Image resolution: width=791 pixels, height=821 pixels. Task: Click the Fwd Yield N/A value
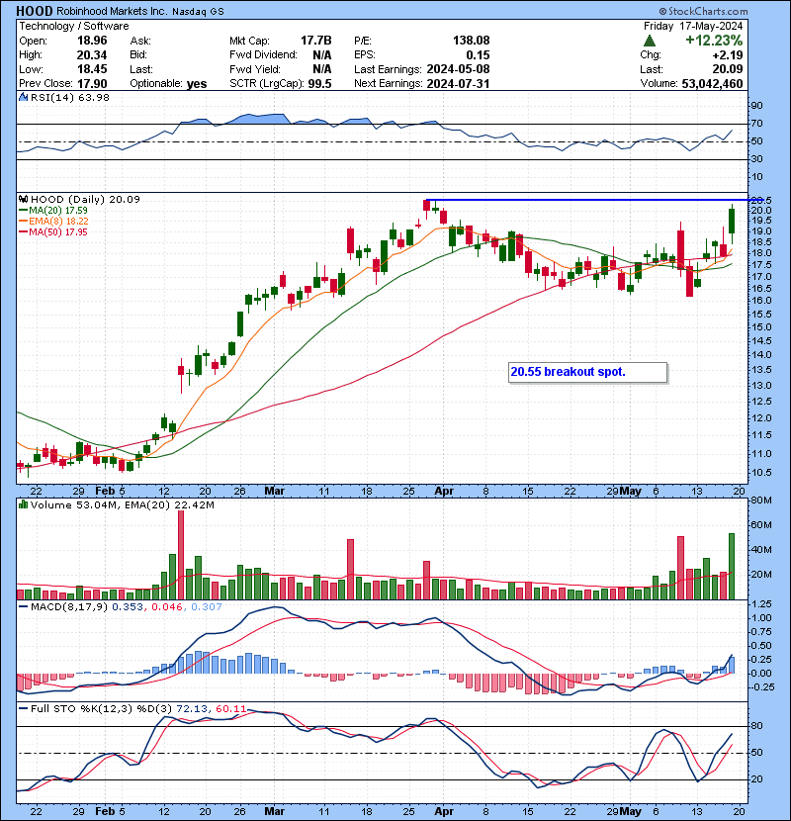pos(322,69)
